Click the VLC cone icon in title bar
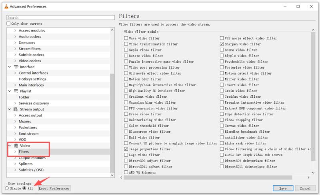The height and width of the screenshot is (195, 320). tap(5, 6)
